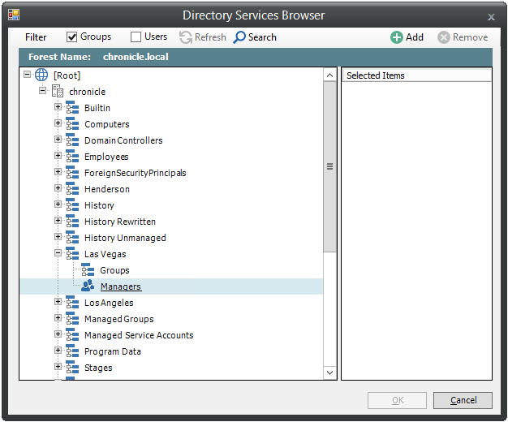
Task: Select the Groups item under Las Vegas
Action: tap(114, 270)
